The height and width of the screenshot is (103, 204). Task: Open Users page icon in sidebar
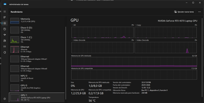tap(5, 41)
